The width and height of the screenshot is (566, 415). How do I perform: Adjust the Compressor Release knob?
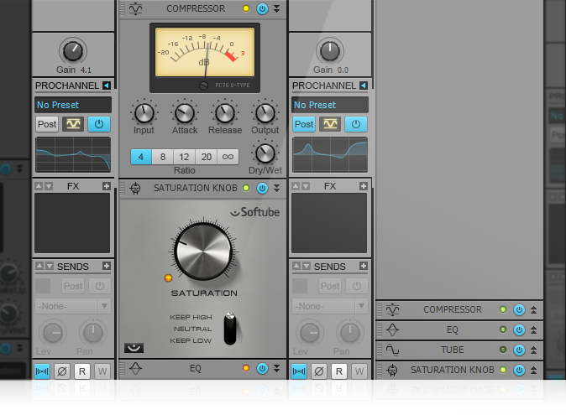[225, 113]
